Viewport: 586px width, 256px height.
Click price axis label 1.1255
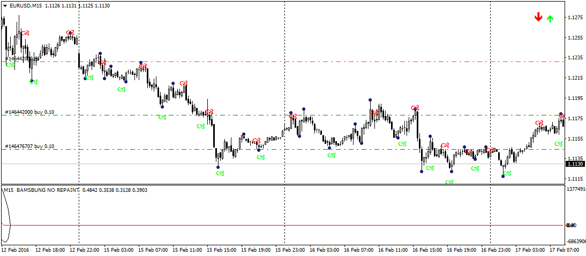(575, 37)
